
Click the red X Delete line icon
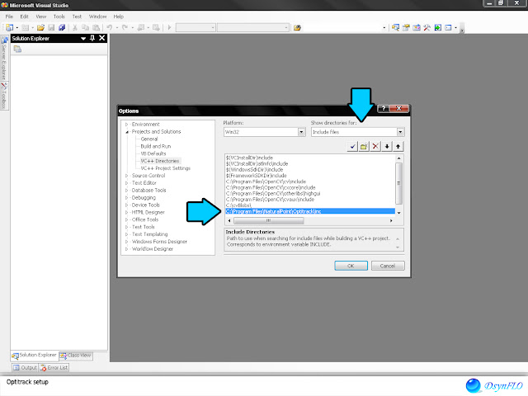coord(375,147)
